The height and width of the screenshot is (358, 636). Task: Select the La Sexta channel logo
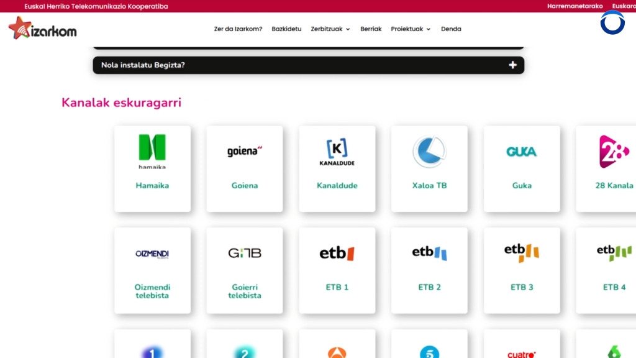click(614, 352)
